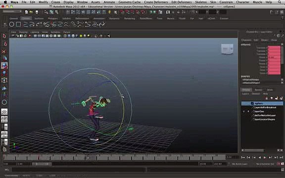The height and width of the screenshot is (178, 285).
Task: Pick the Move tool in the toolbox
Action: pyautogui.click(x=4, y=58)
